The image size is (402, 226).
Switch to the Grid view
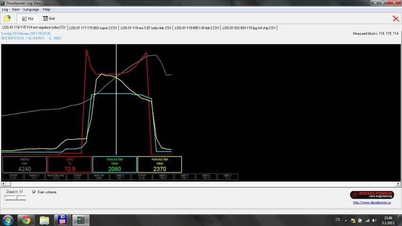[x=49, y=18]
